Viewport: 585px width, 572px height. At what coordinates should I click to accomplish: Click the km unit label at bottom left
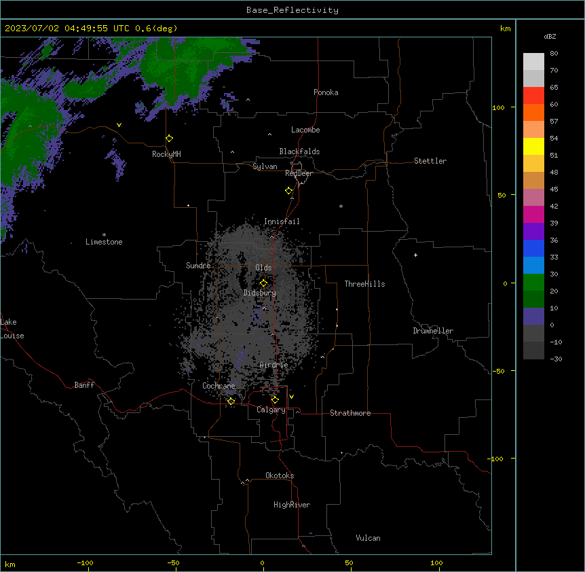tap(10, 564)
